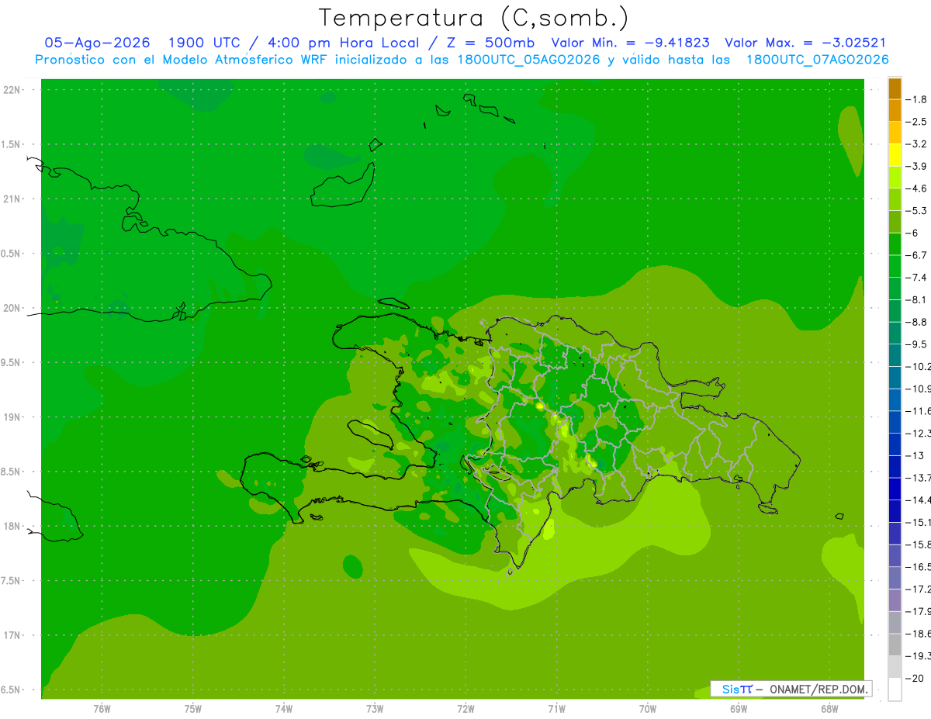Screen dimensions: 931x719
Task: Pick legend swatch between -4.6 and -5.3
Action: (x=895, y=199)
